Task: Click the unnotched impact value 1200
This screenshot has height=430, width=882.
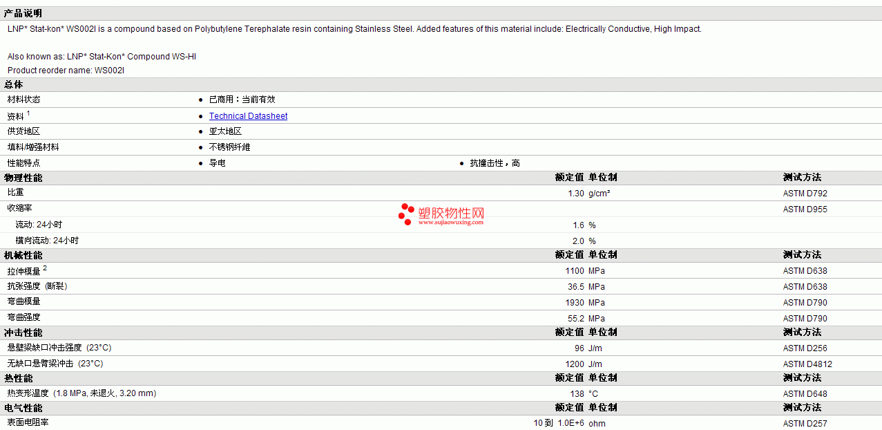Action: click(575, 364)
